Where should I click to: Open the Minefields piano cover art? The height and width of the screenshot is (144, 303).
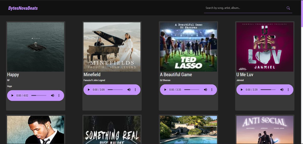coord(112,47)
